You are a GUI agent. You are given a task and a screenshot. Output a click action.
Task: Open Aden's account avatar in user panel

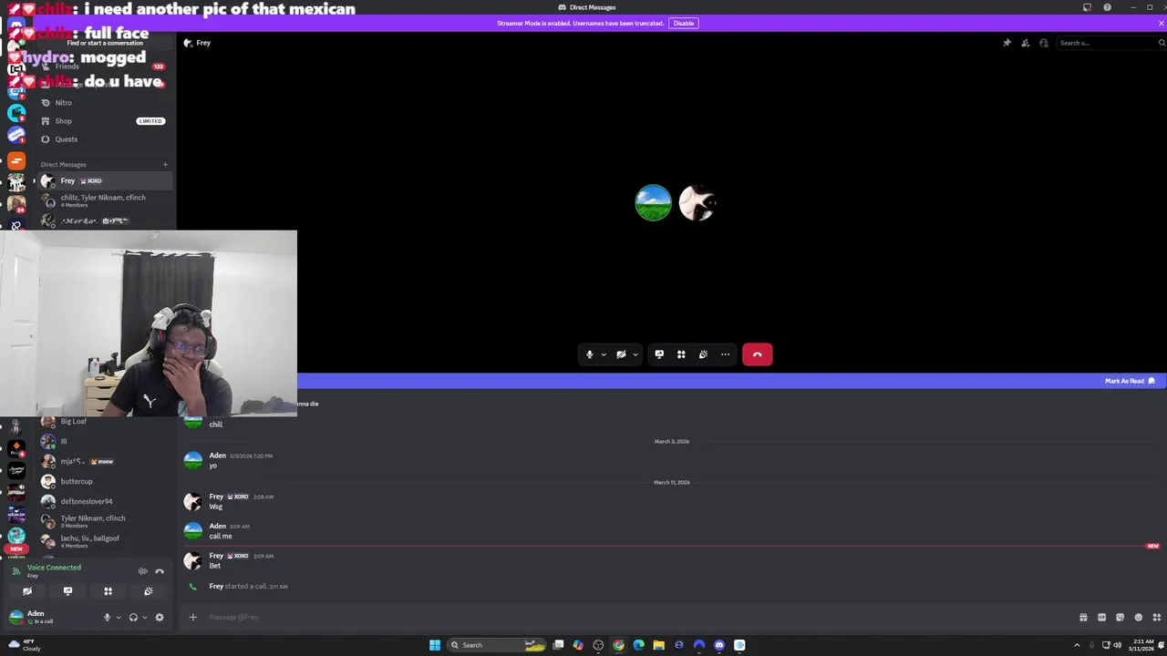click(x=16, y=617)
